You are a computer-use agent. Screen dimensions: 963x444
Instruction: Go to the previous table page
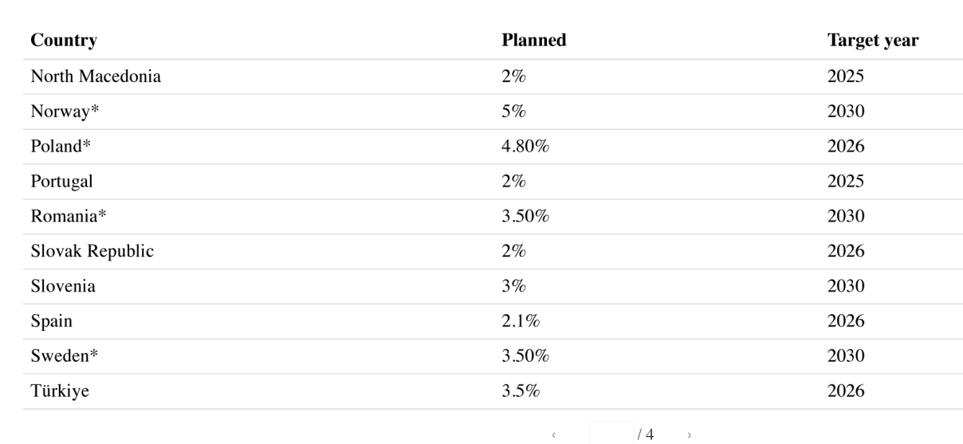(x=554, y=435)
